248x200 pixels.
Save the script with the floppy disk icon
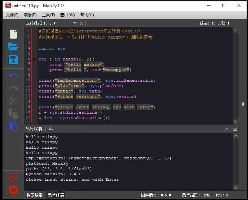13,59
